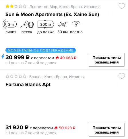
Task: Click the airplane airport distance icon
Action: (x=62, y=24)
